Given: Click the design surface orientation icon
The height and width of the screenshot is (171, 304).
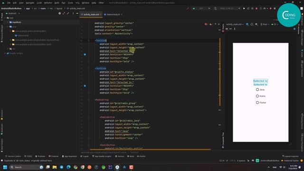Looking at the screenshot, I should 252,24.
